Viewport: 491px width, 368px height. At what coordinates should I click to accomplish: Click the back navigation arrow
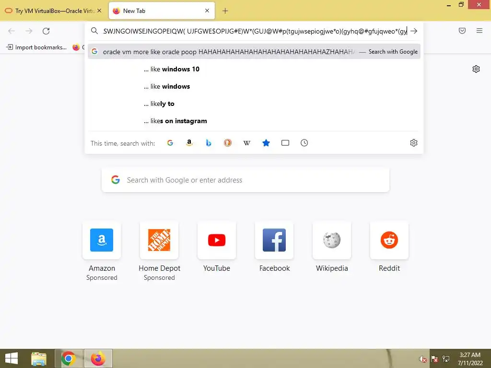tap(12, 31)
